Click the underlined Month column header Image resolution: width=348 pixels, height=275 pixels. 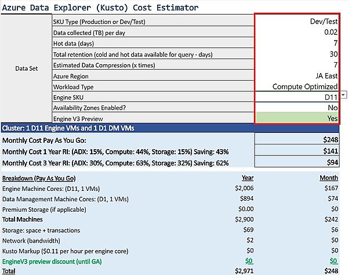coord(329,178)
